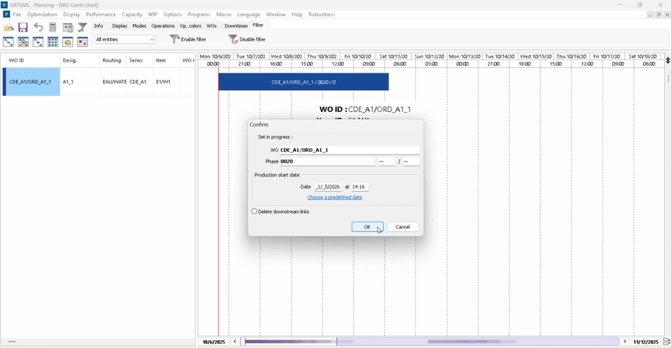The width and height of the screenshot is (671, 348).
Task: Open the Capacity menu
Action: 132,15
